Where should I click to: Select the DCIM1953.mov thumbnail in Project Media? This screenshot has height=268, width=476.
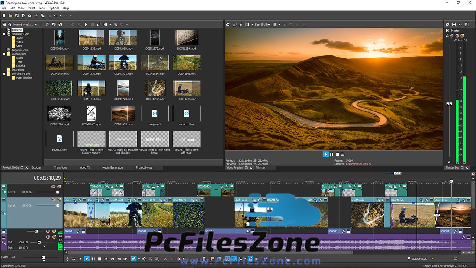tap(123, 114)
